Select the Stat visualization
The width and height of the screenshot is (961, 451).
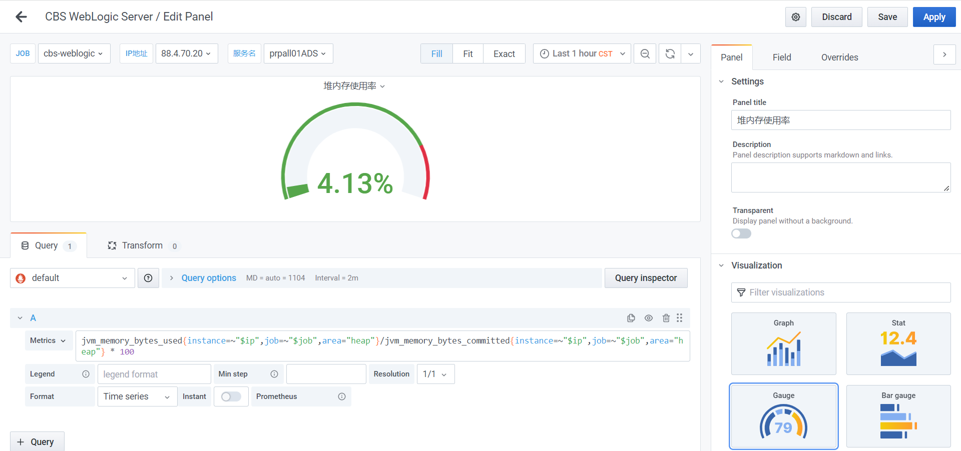(x=898, y=344)
